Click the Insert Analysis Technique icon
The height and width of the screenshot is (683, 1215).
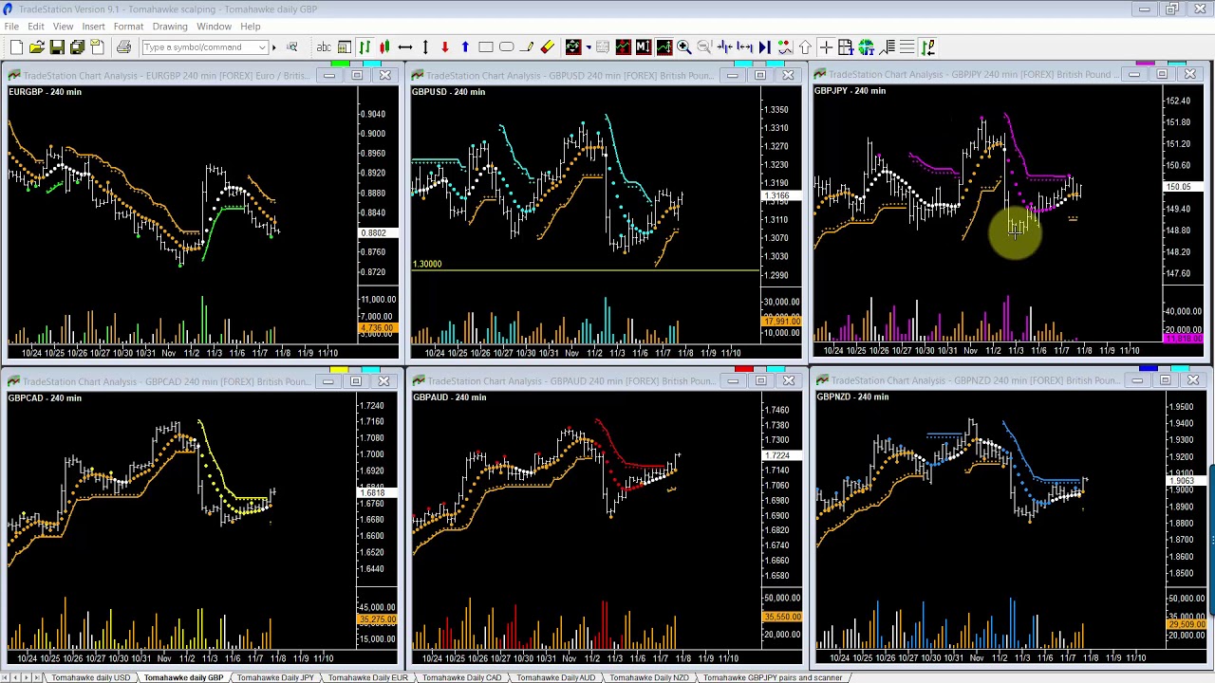click(572, 47)
